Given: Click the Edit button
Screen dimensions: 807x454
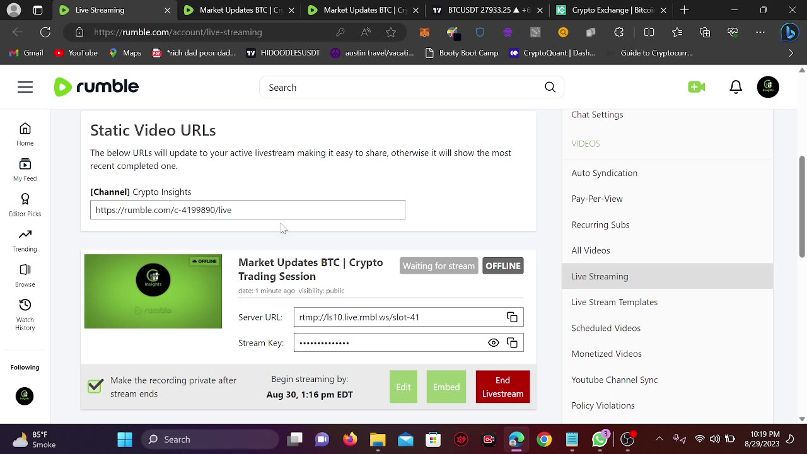Looking at the screenshot, I should click(x=403, y=387).
